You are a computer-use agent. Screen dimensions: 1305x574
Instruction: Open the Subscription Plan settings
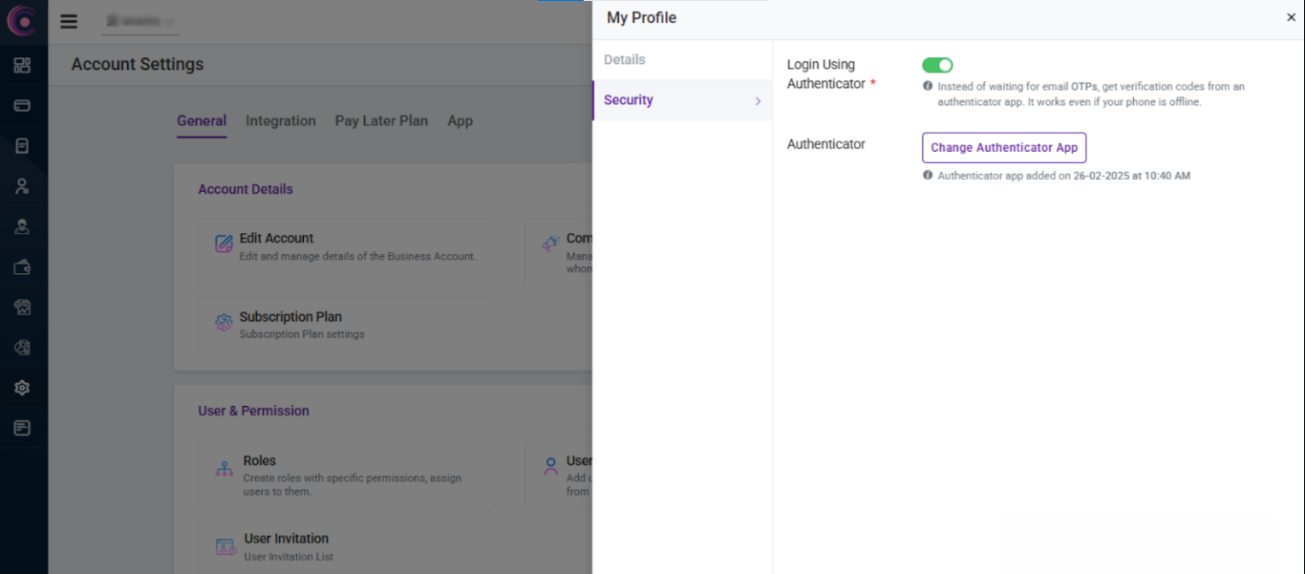pyautogui.click(x=290, y=324)
